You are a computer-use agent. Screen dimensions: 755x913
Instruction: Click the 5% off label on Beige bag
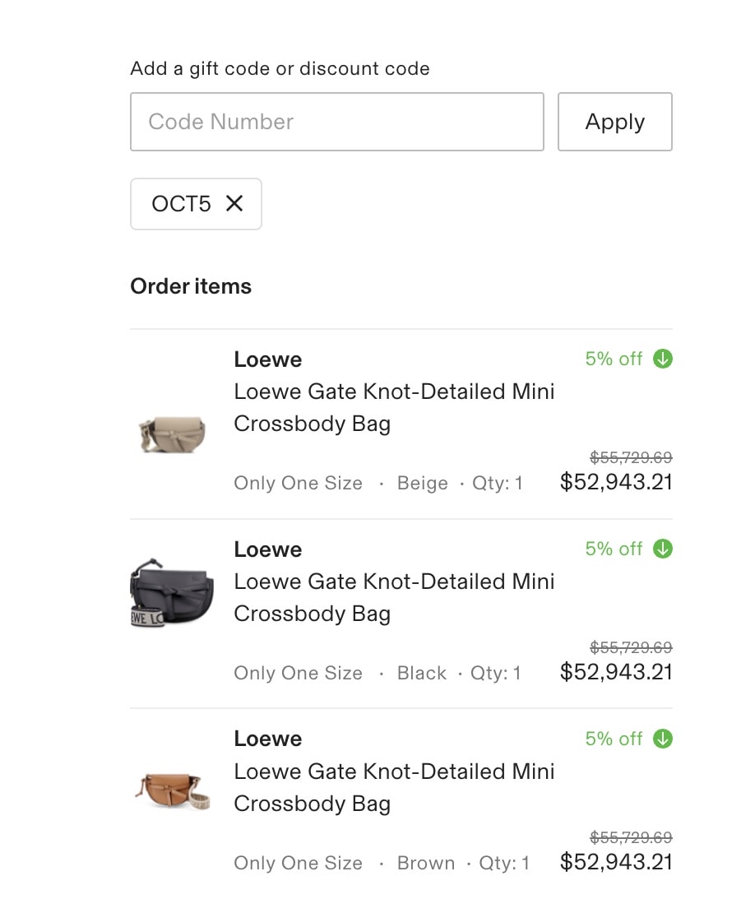[x=614, y=359]
